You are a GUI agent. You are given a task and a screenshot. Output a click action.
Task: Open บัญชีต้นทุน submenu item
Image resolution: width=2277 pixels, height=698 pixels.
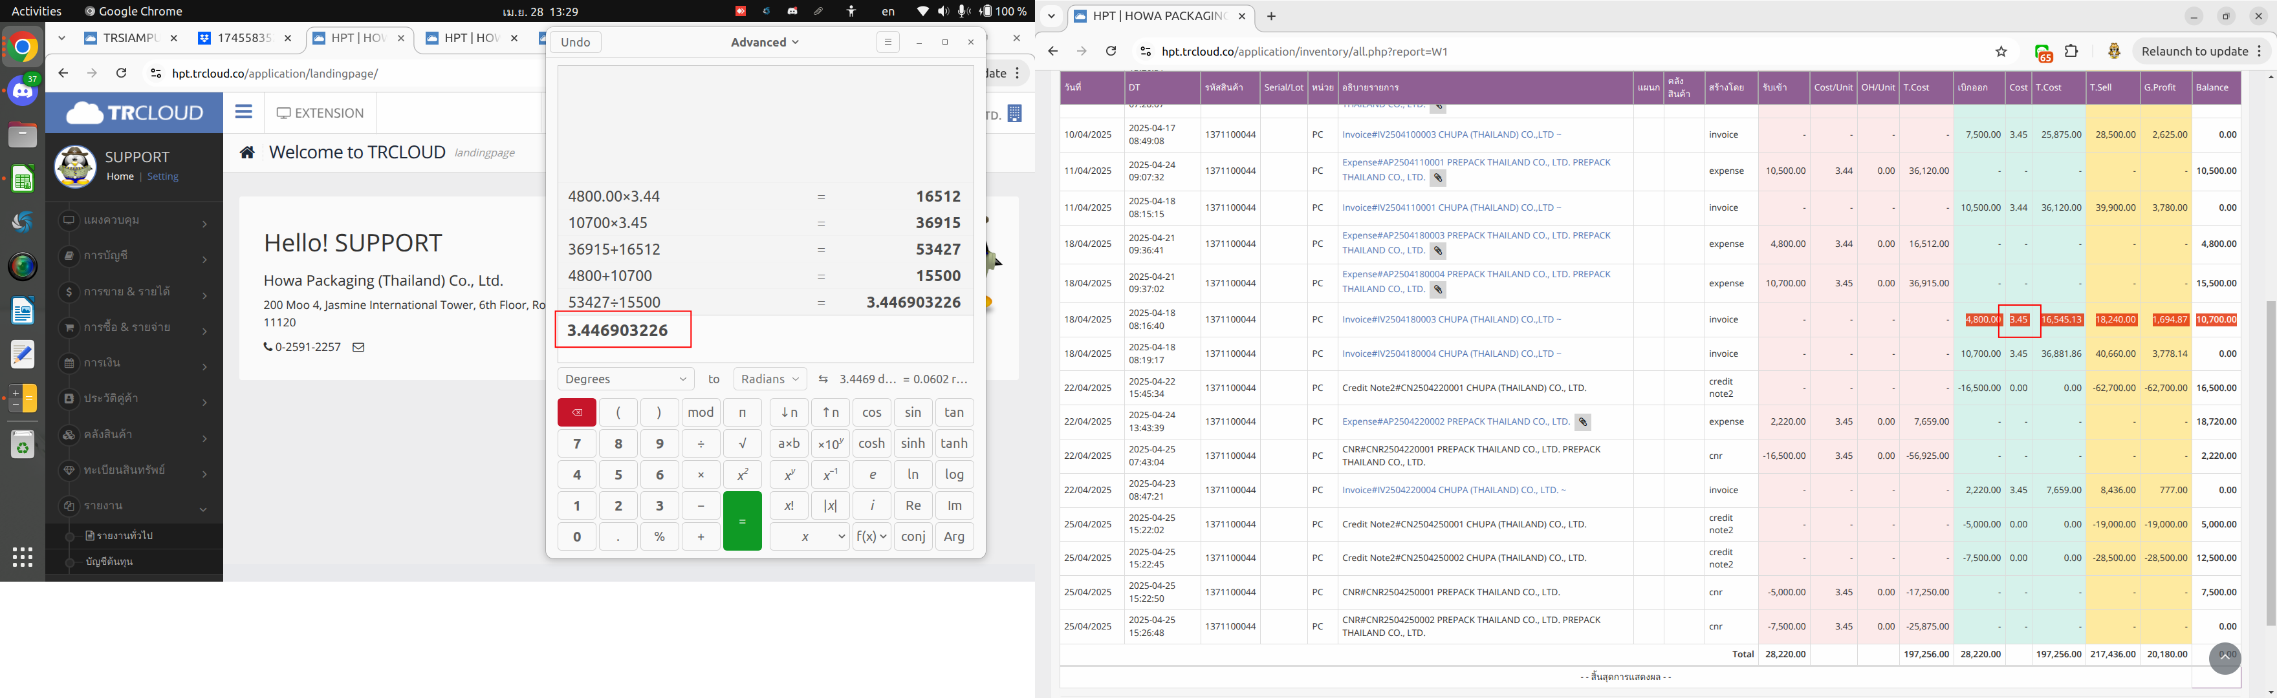click(109, 562)
